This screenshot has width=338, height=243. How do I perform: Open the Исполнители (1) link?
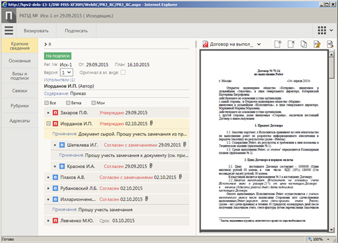pos(60,80)
